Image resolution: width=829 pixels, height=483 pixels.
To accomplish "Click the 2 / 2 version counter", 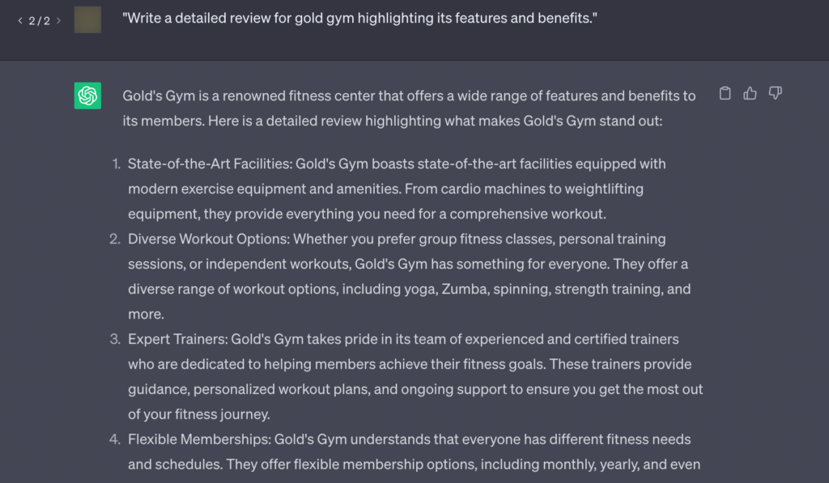I will [x=39, y=20].
